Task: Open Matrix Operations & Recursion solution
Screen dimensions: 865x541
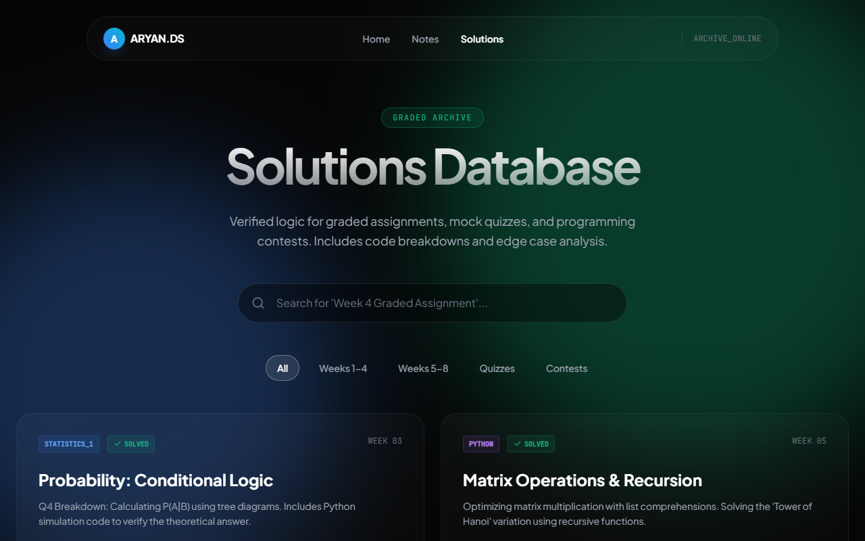Action: tap(582, 480)
